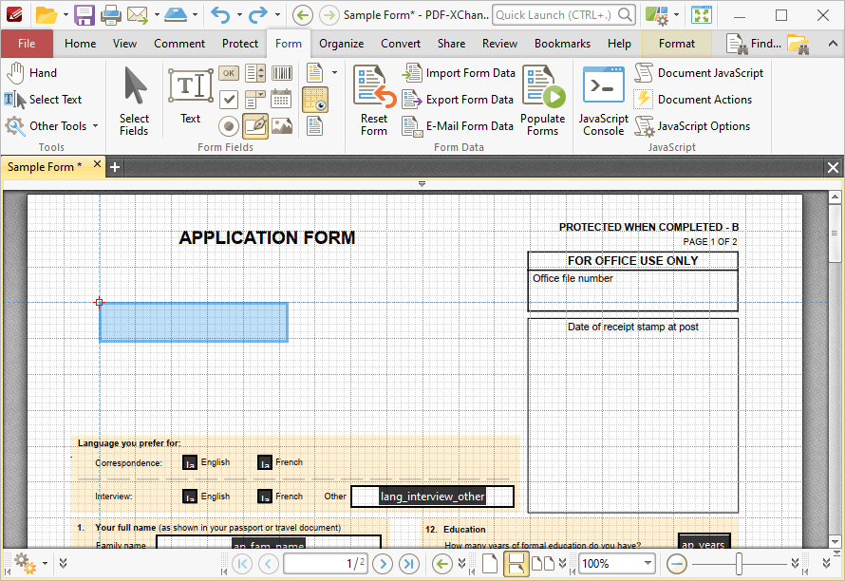Viewport: 845px width, 581px height.
Task: Select the radio button field tool
Action: click(229, 126)
